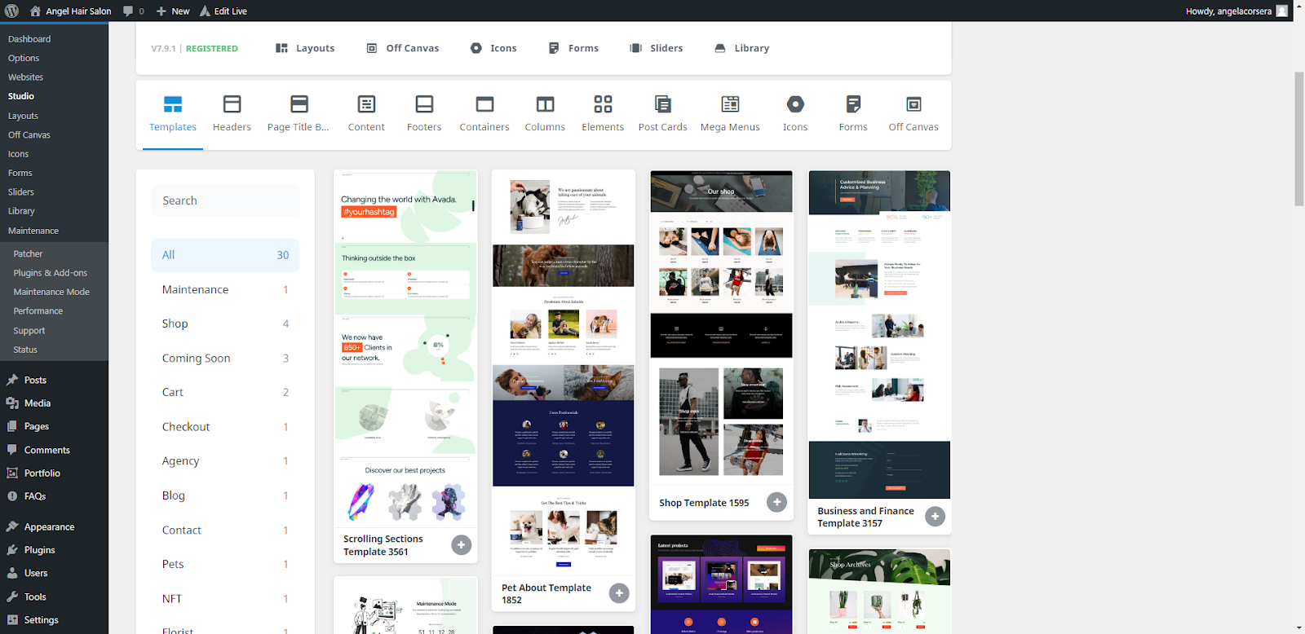Click the user avatar in admin bar
The height and width of the screenshot is (634, 1305).
(x=1282, y=11)
